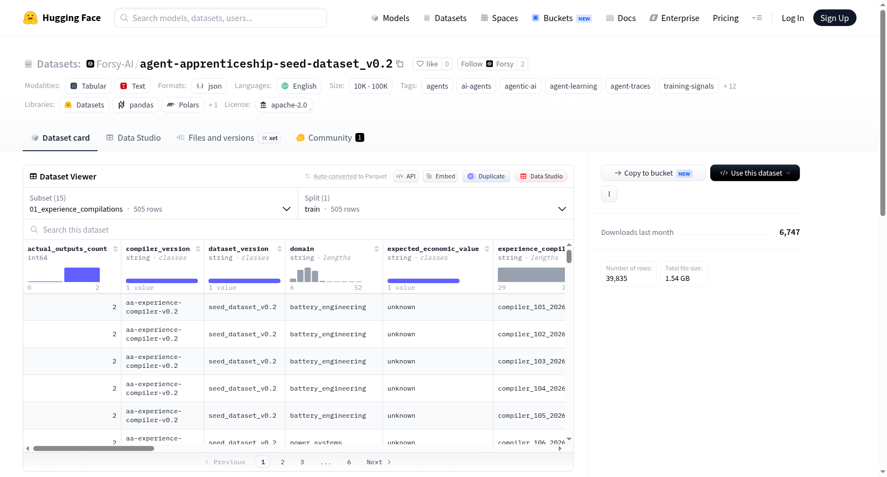The height and width of the screenshot is (477, 887).
Task: Click the viewer horizontal scrollbar thumb
Action: pyautogui.click(x=93, y=448)
